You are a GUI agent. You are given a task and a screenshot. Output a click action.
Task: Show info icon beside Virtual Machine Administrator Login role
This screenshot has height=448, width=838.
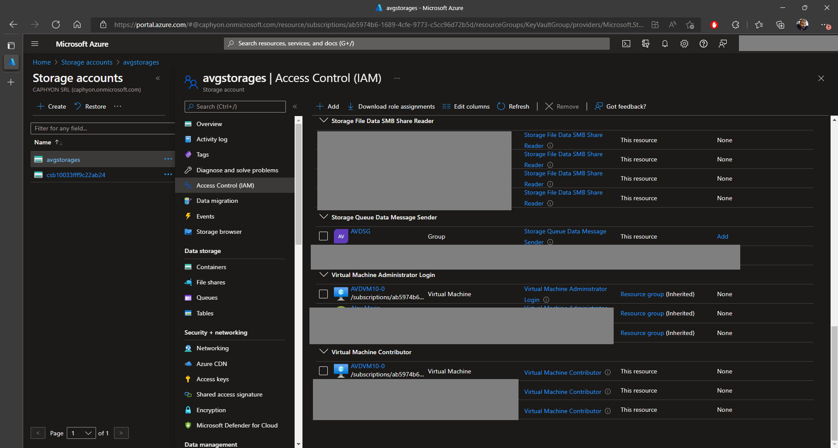coord(546,300)
